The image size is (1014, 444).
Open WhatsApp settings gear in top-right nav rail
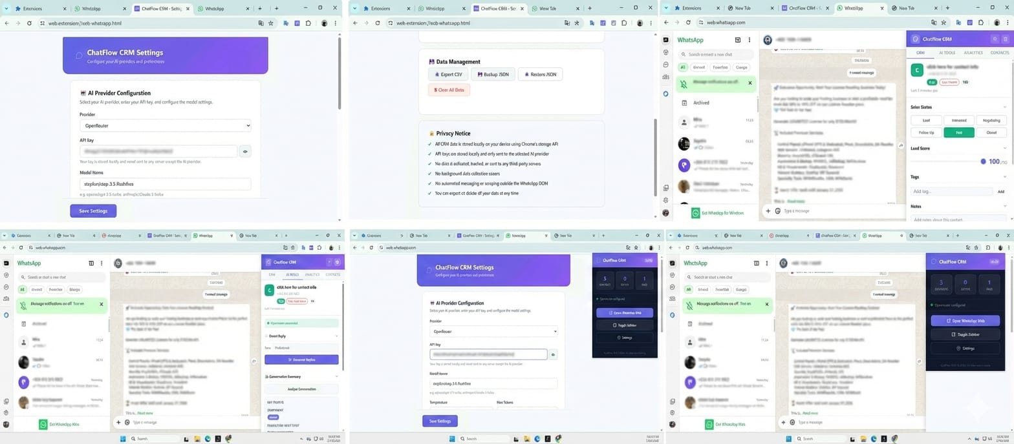[666, 199]
